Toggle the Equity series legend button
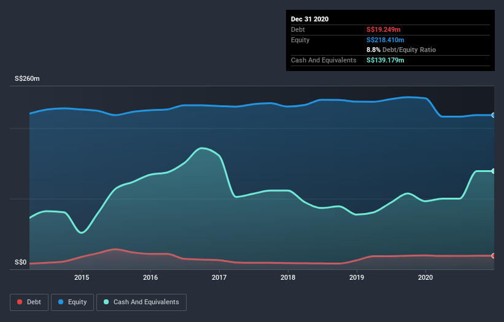The image size is (504, 322). coord(72,302)
